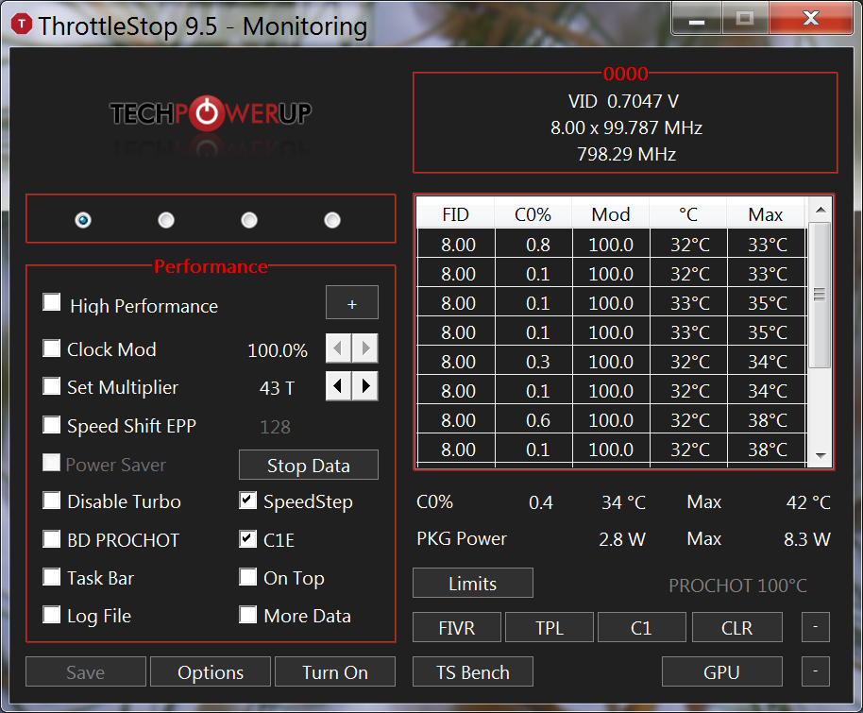Image resolution: width=863 pixels, height=713 pixels.
Task: Click the CLR button to reset max values
Action: tap(737, 627)
